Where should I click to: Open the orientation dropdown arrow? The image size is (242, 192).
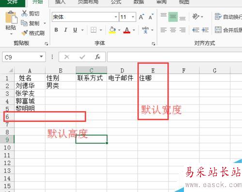point(202,16)
